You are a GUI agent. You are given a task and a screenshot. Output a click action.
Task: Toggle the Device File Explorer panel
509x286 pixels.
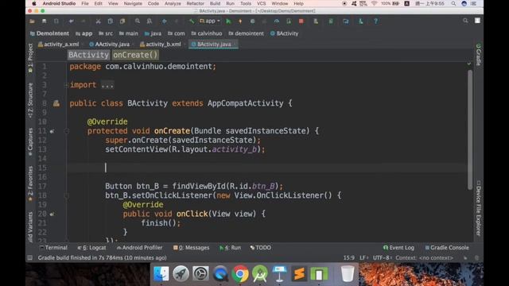pos(478,208)
